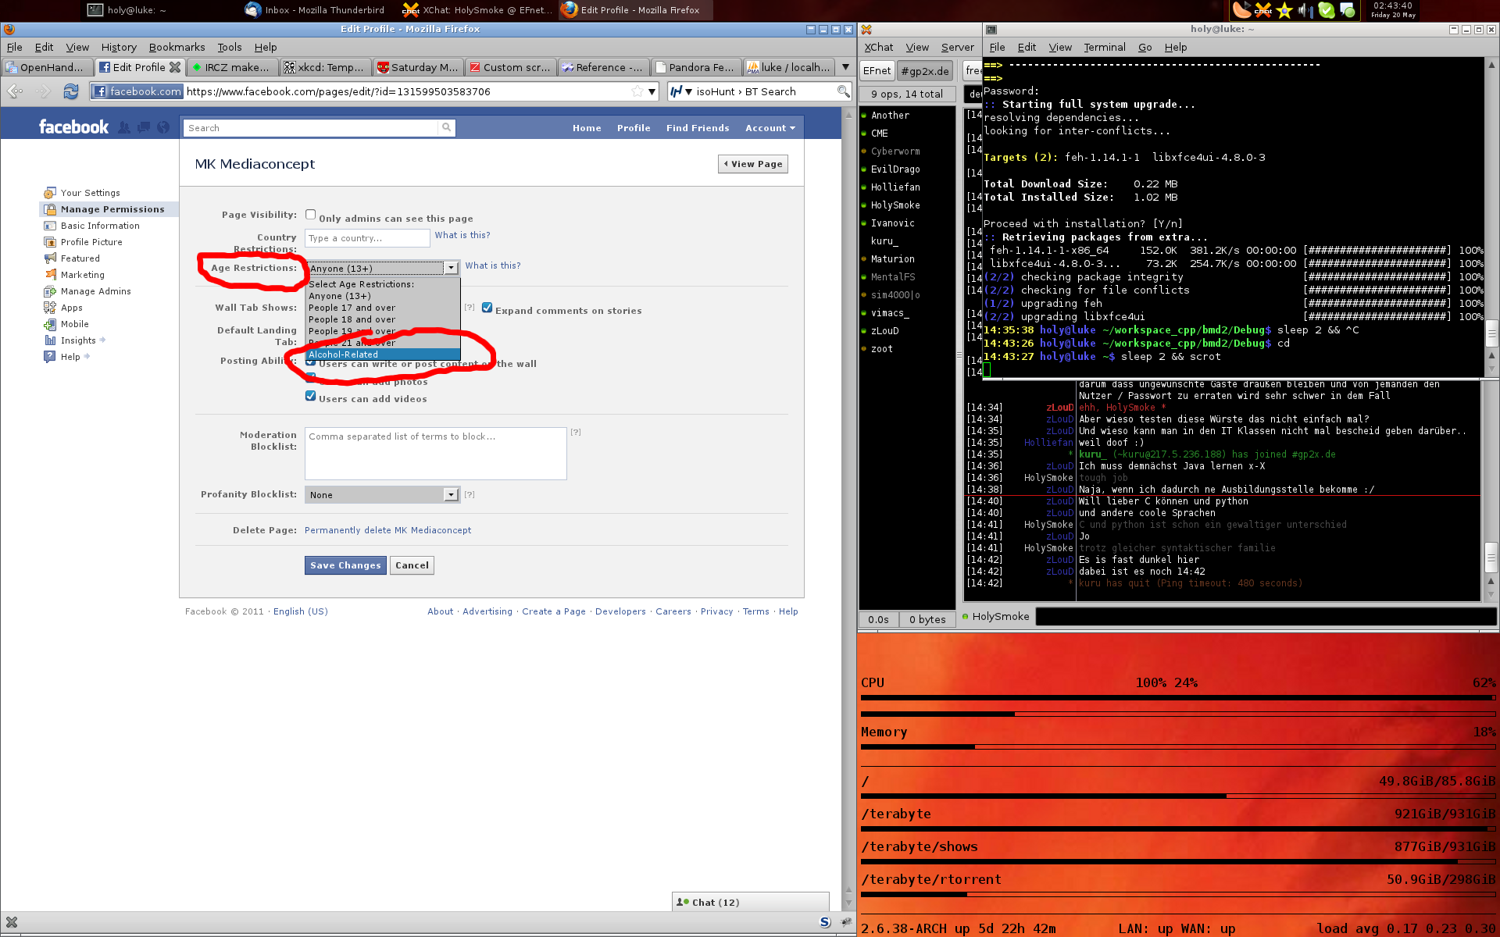Click the Save Changes button

pos(345,565)
